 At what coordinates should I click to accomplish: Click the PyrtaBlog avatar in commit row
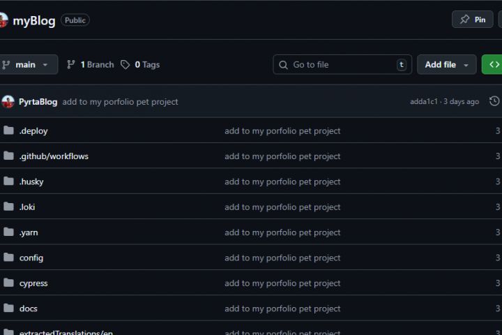tap(8, 101)
